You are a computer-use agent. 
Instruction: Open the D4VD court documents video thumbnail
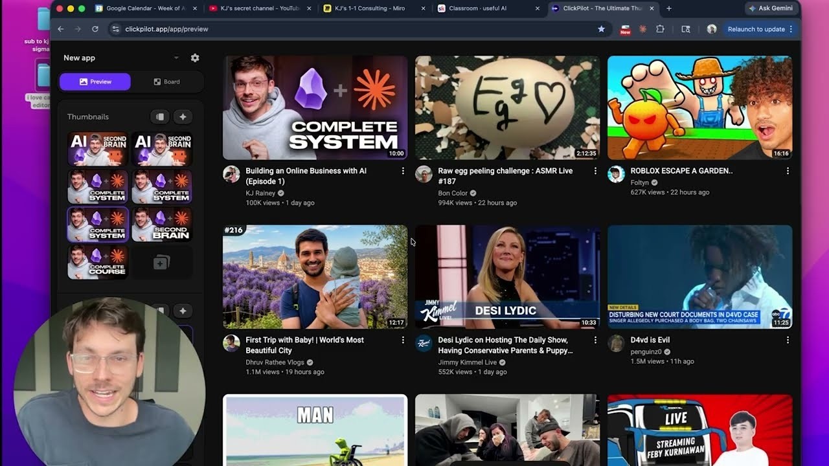[x=699, y=277]
